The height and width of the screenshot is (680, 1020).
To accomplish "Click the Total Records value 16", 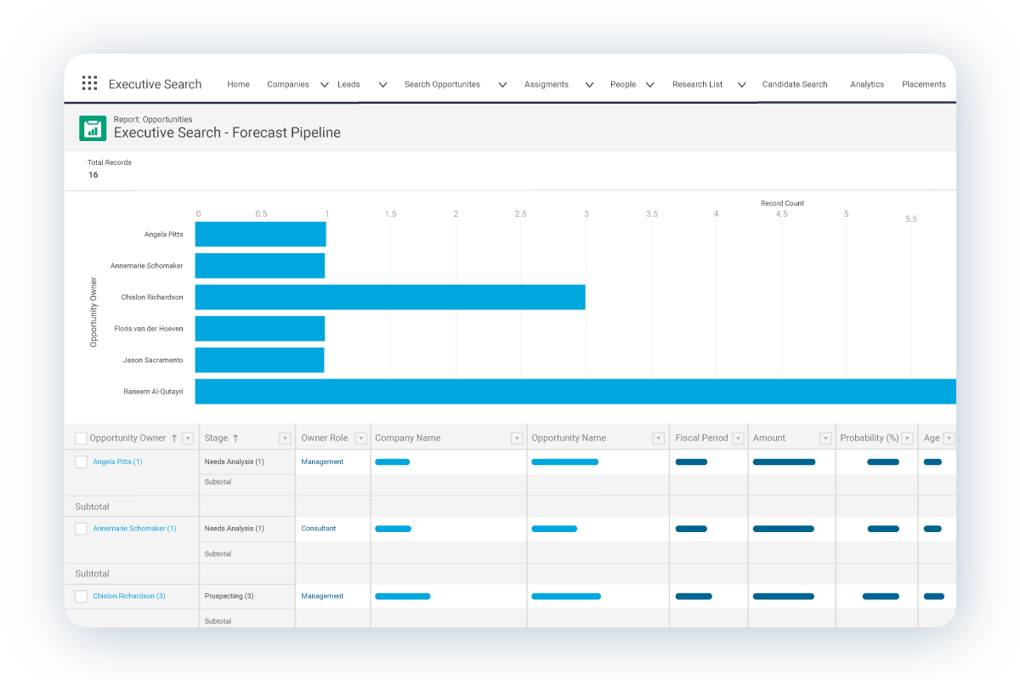I will coord(93,175).
